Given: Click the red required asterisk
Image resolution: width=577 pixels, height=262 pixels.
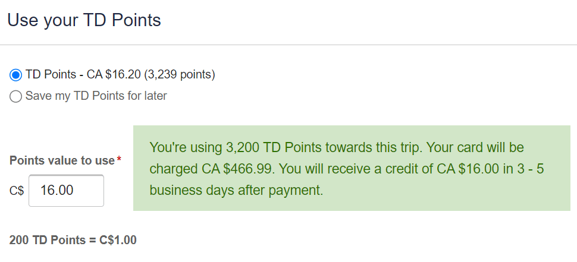Looking at the screenshot, I should coord(119,160).
